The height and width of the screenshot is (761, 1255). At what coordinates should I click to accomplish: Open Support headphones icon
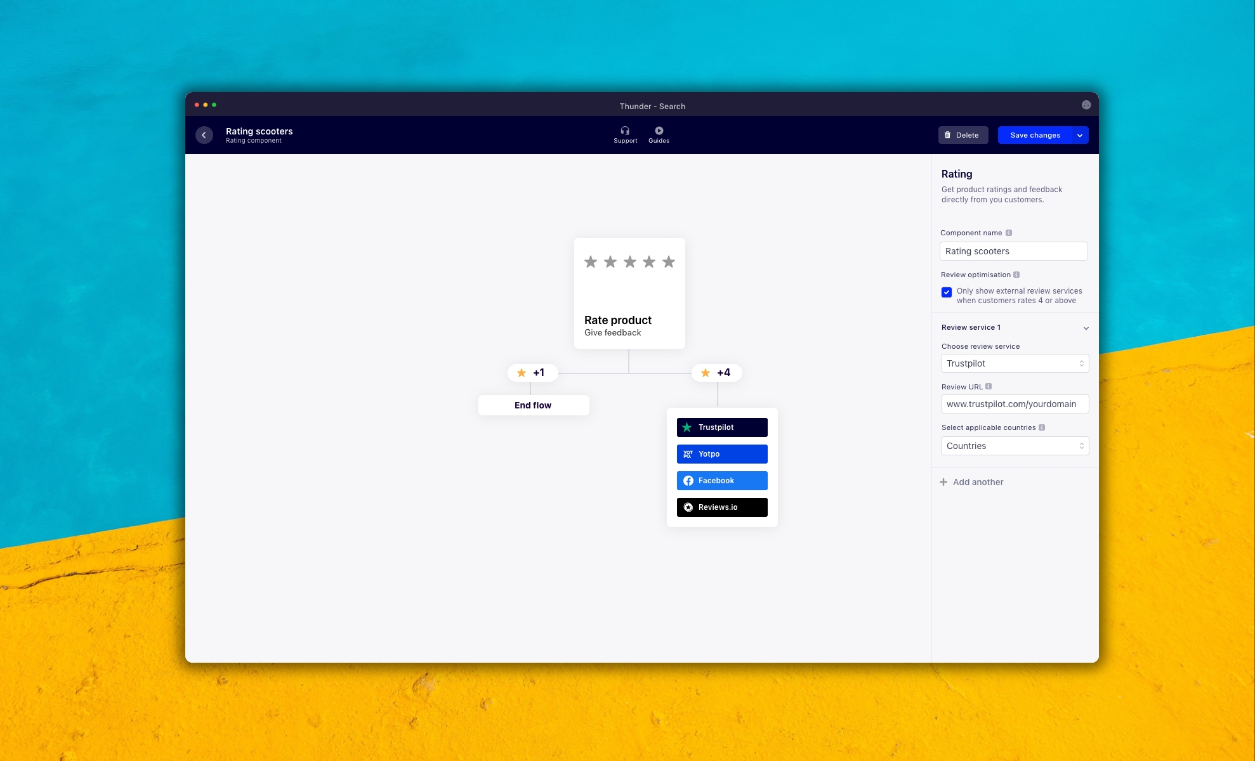(x=625, y=131)
